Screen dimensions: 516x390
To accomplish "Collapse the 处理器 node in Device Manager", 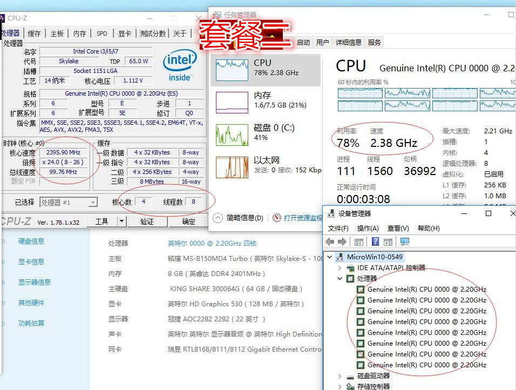I will 340,279.
